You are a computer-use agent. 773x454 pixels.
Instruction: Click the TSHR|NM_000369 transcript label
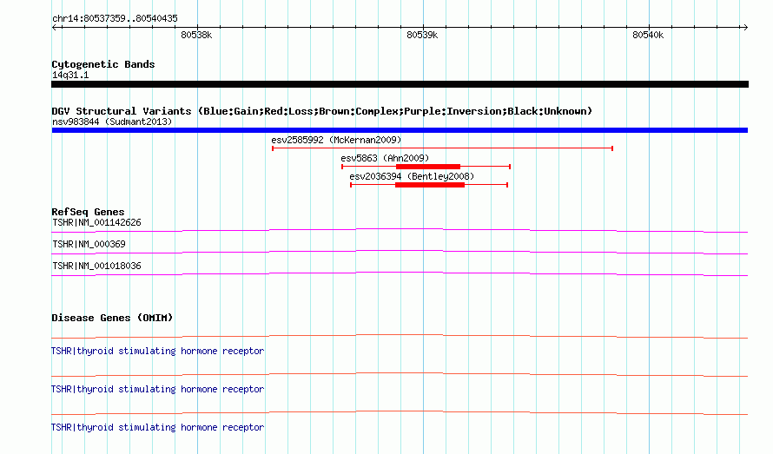point(89,244)
